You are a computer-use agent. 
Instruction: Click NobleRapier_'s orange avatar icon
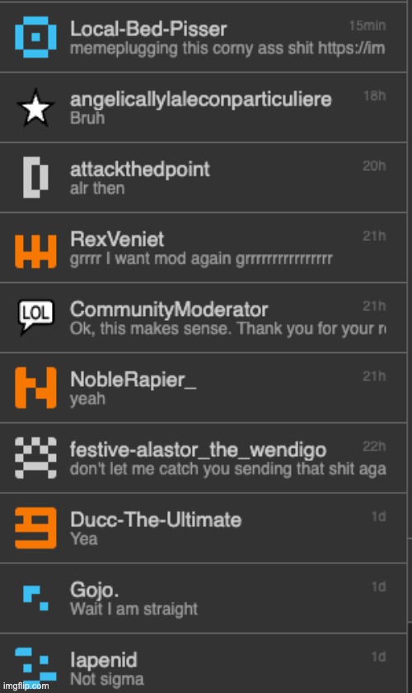pyautogui.click(x=35, y=388)
